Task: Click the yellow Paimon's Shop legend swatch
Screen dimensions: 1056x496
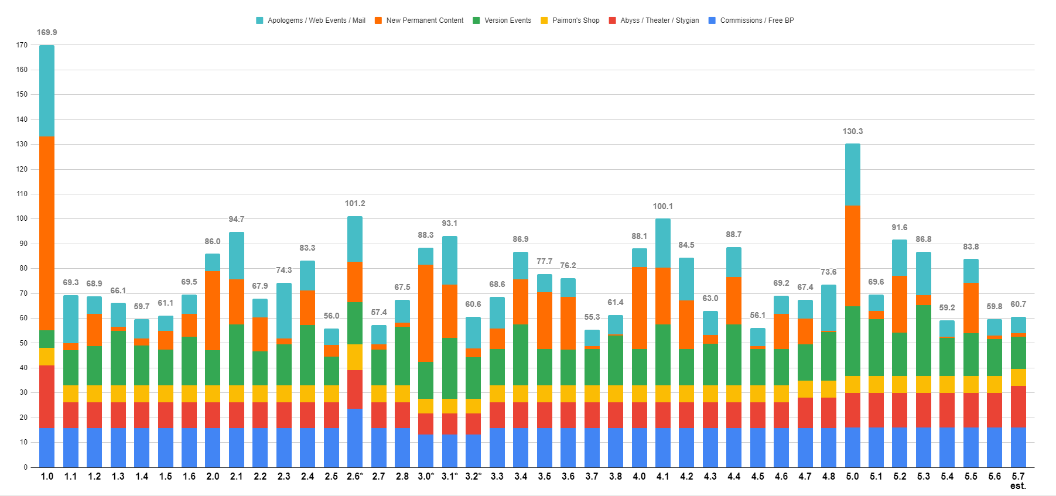Action: (x=544, y=20)
